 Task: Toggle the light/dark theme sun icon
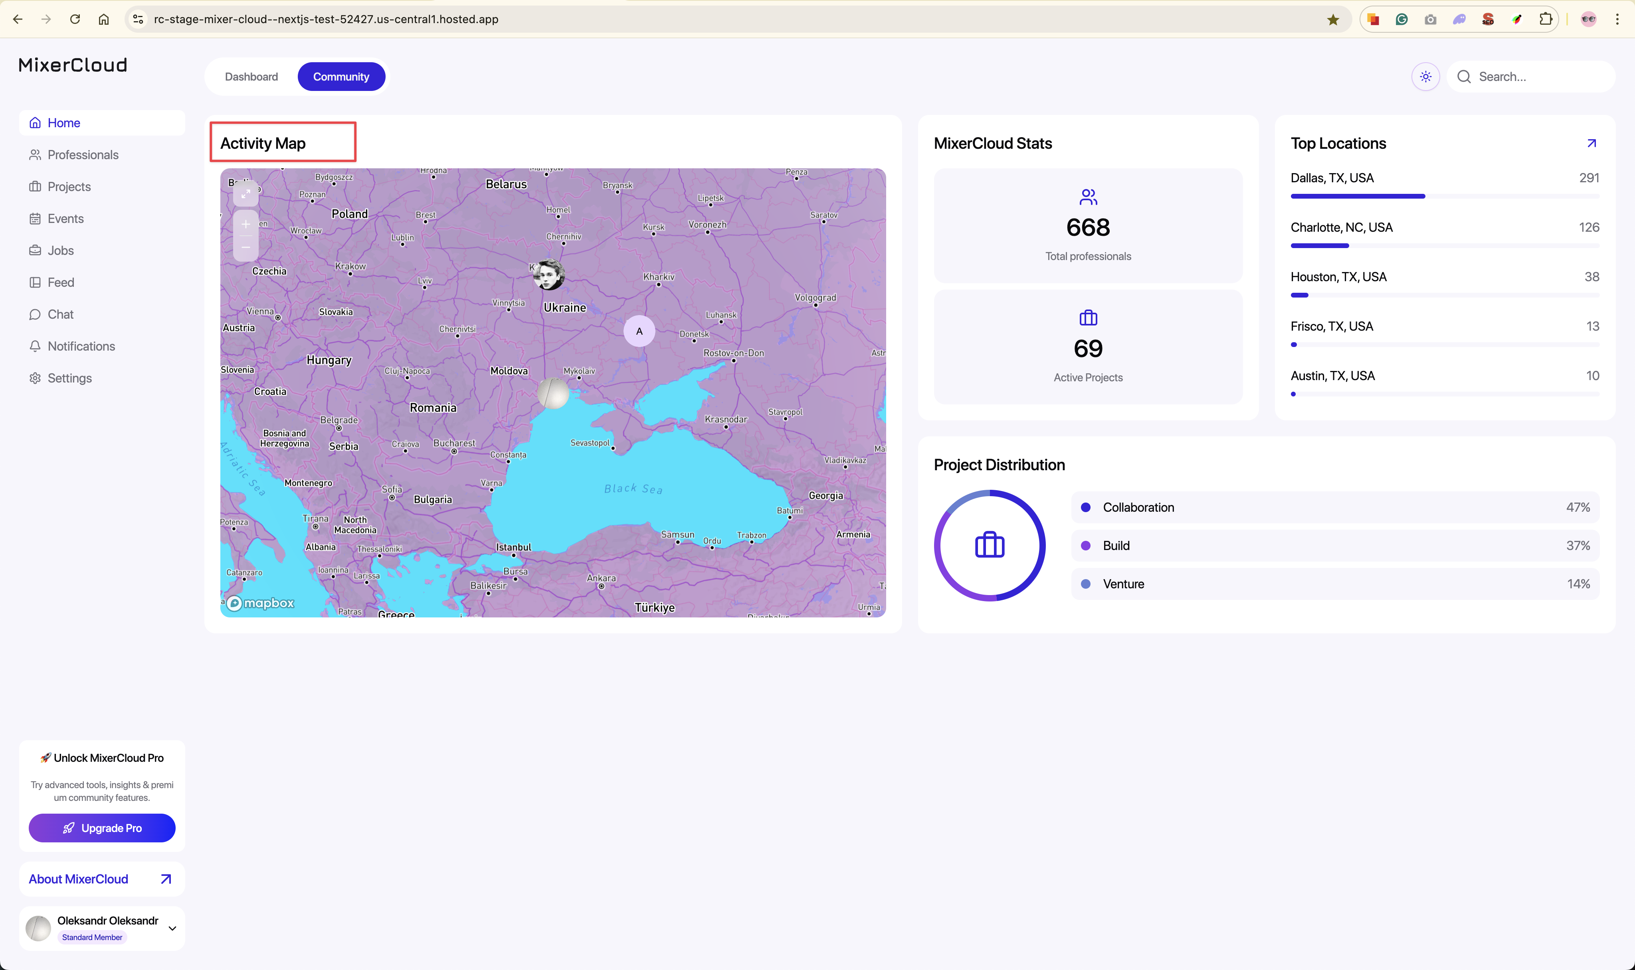[x=1425, y=77]
